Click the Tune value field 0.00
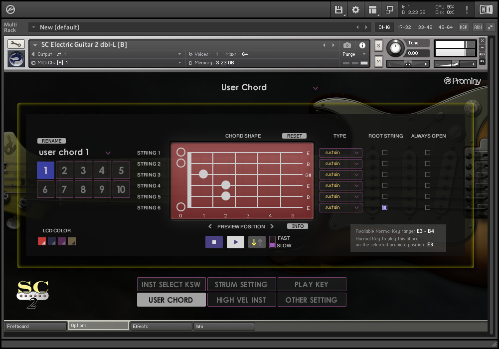This screenshot has width=499, height=349. pyautogui.click(x=417, y=53)
